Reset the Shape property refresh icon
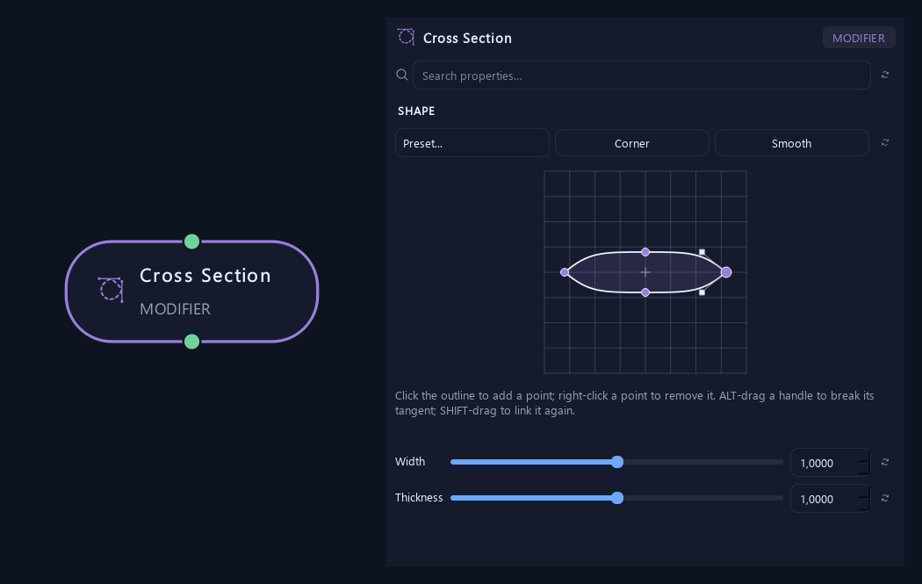922x584 pixels. point(885,143)
